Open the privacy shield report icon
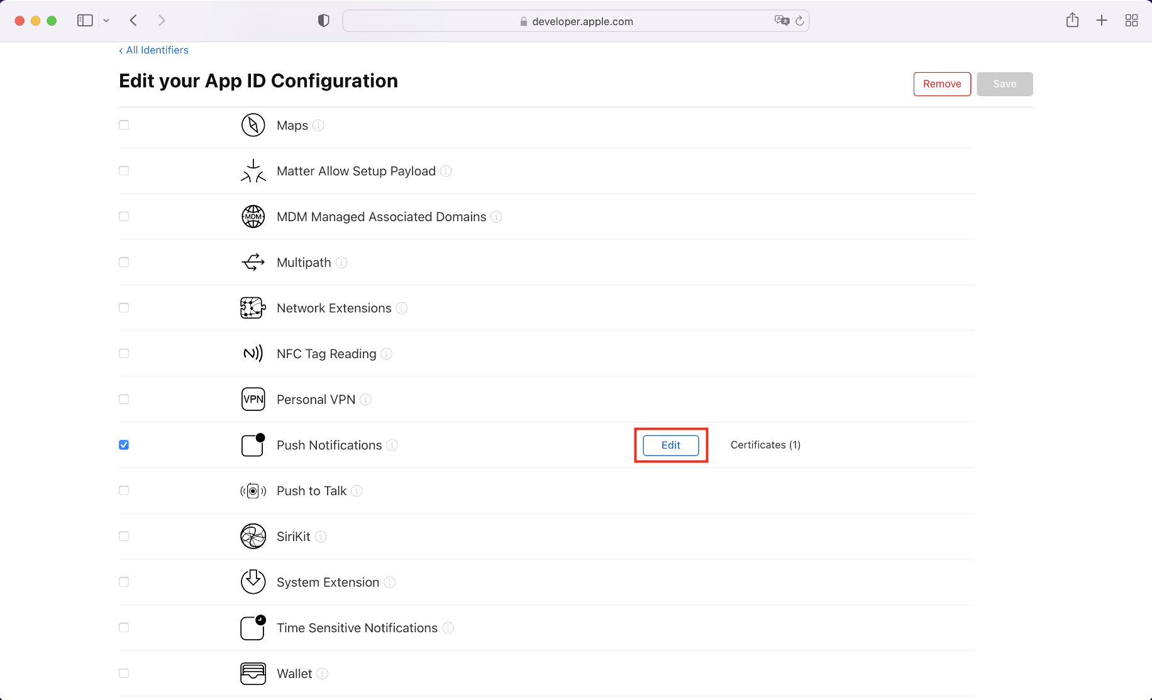 tap(323, 21)
